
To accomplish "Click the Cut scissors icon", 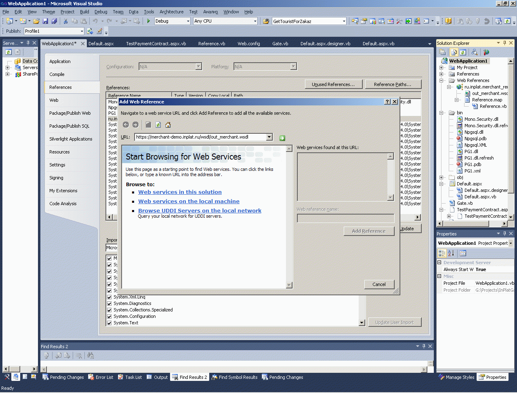I will coord(65,21).
